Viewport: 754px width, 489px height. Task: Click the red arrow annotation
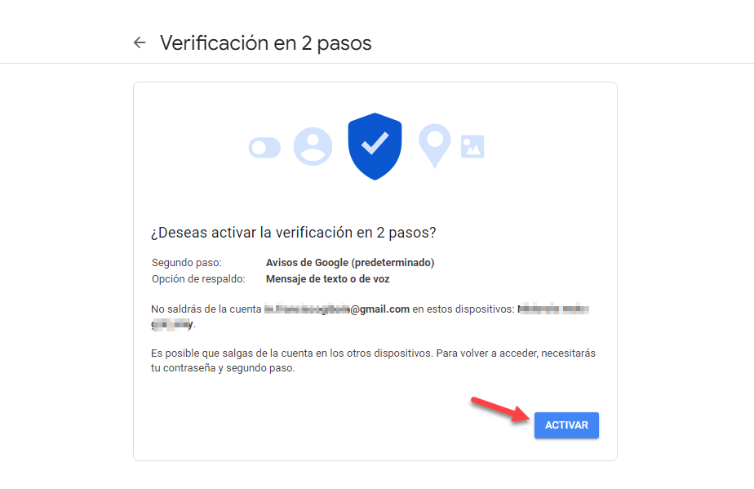[x=500, y=410]
